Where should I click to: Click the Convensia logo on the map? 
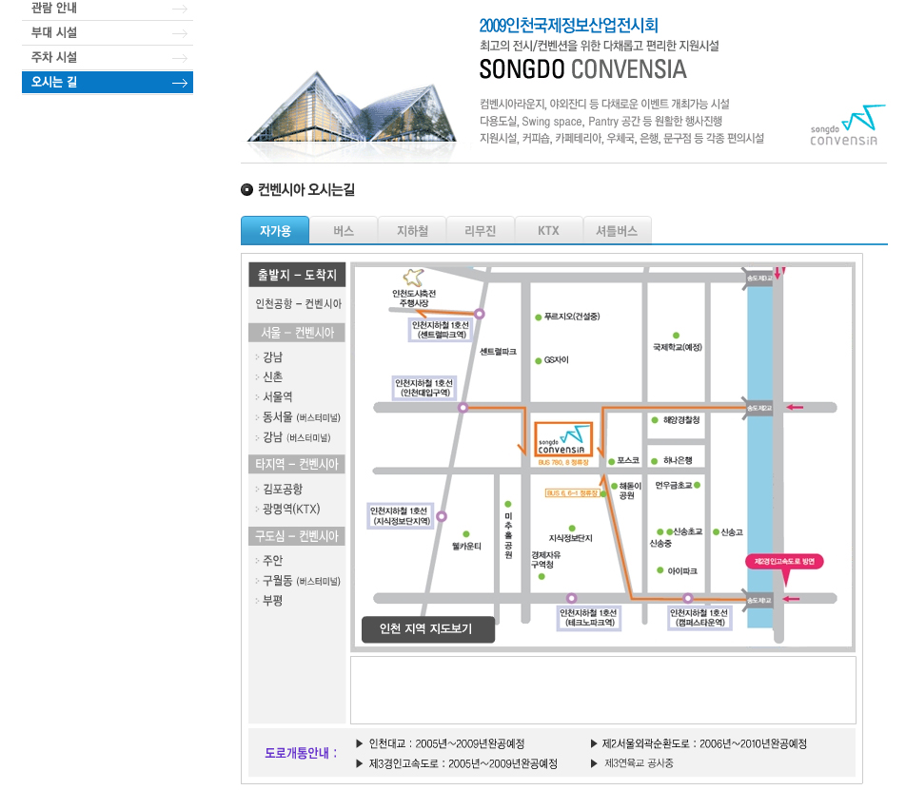click(x=562, y=440)
